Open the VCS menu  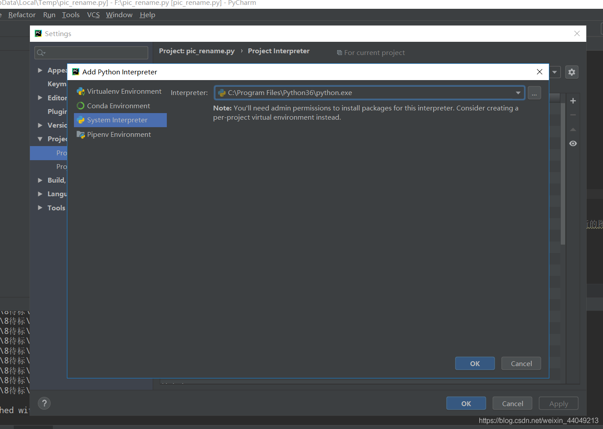(x=93, y=15)
